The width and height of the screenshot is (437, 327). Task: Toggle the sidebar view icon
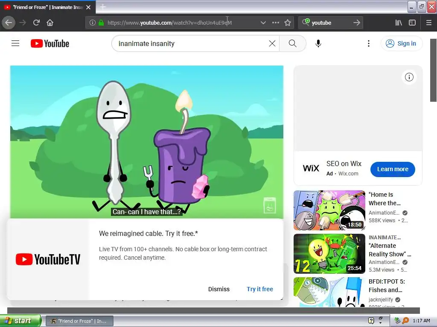412,23
